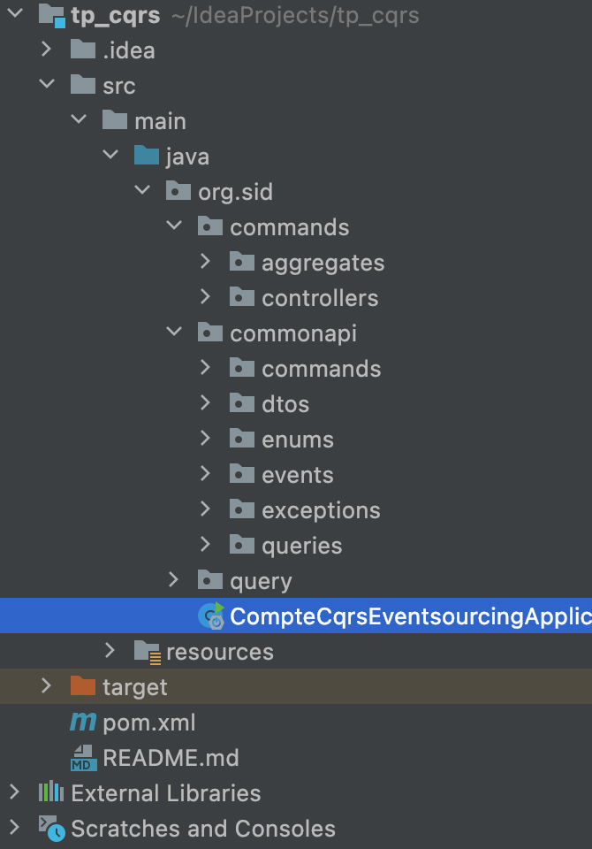Expand the .idea folder
The image size is (592, 849).
47,50
